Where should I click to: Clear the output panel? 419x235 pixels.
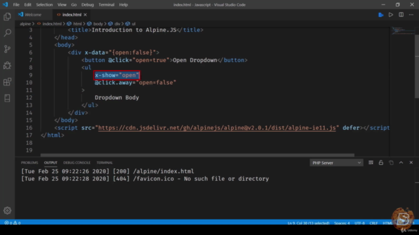click(x=371, y=163)
